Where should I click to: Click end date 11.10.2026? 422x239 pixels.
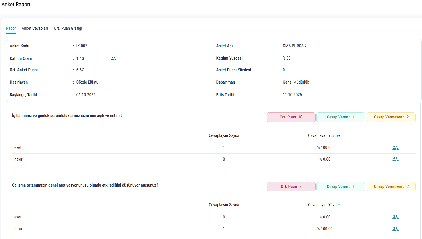pos(292,95)
